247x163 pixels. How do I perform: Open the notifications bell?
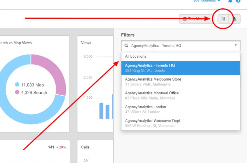(230, 1)
